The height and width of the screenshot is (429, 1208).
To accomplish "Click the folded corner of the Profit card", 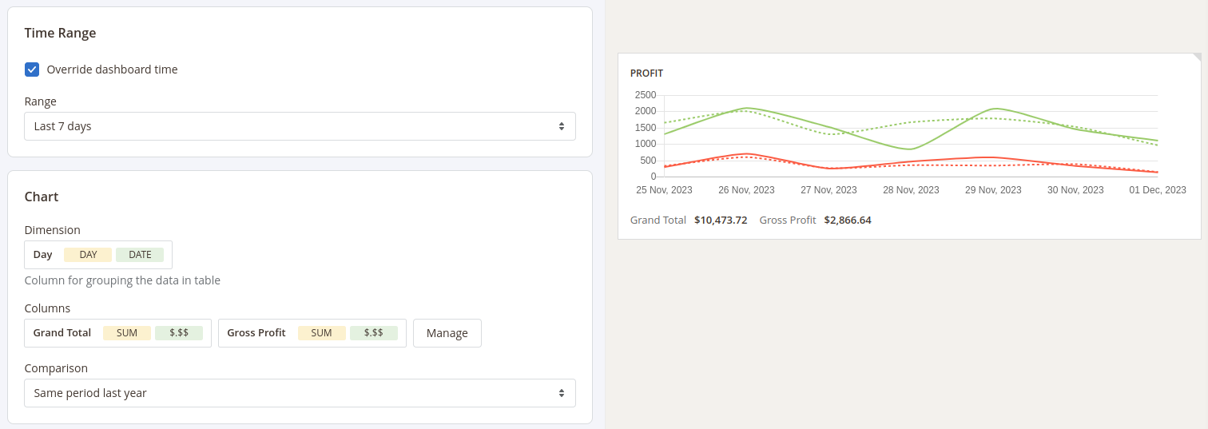I will (1196, 58).
